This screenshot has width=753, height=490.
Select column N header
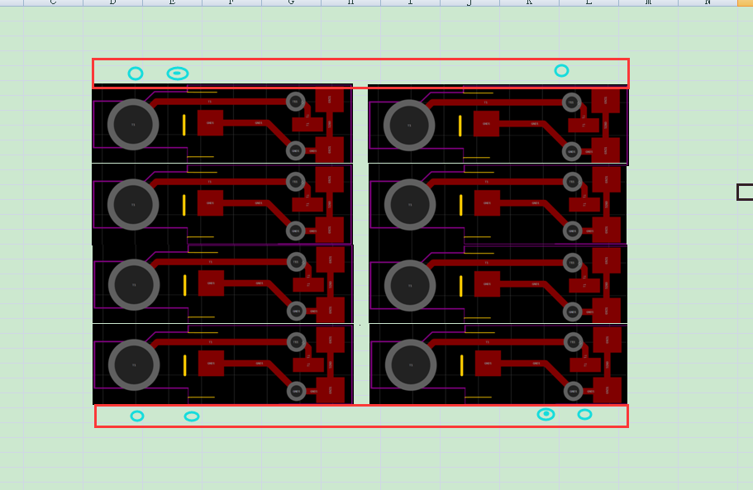point(708,2)
